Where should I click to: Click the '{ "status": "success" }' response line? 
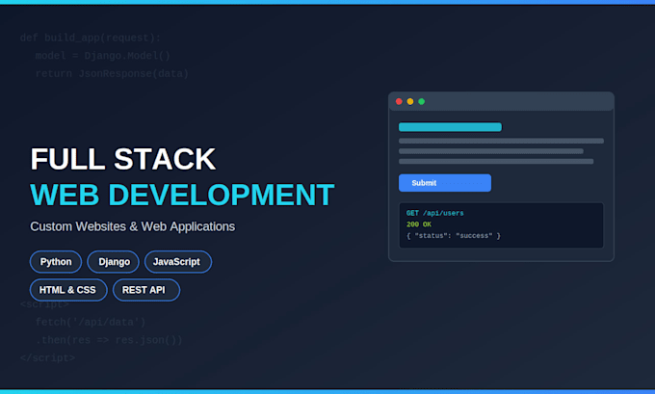coord(454,236)
